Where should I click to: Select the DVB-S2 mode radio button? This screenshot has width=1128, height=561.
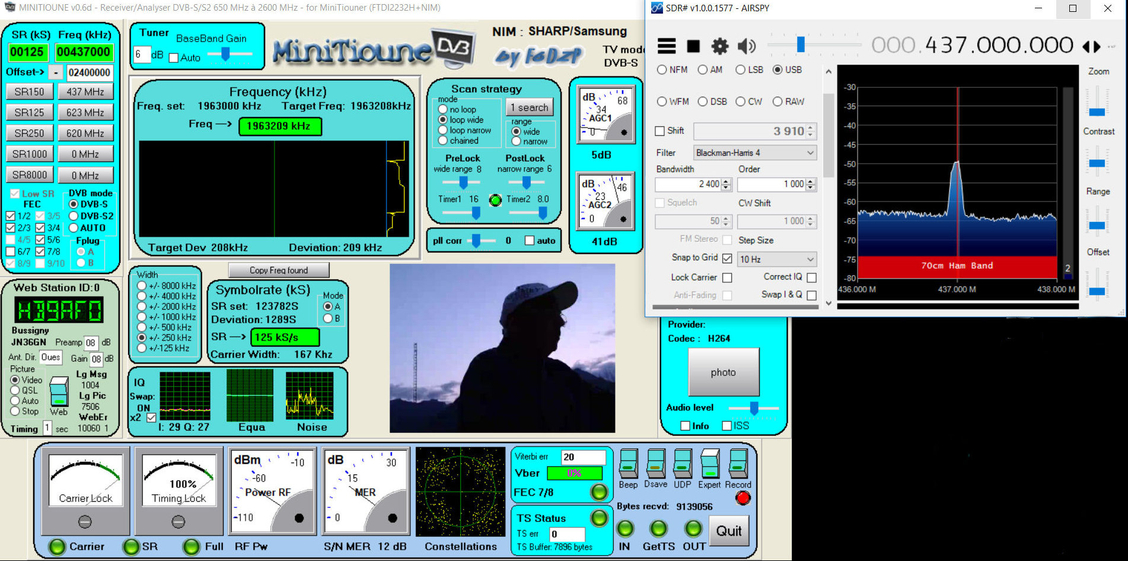[x=74, y=216]
